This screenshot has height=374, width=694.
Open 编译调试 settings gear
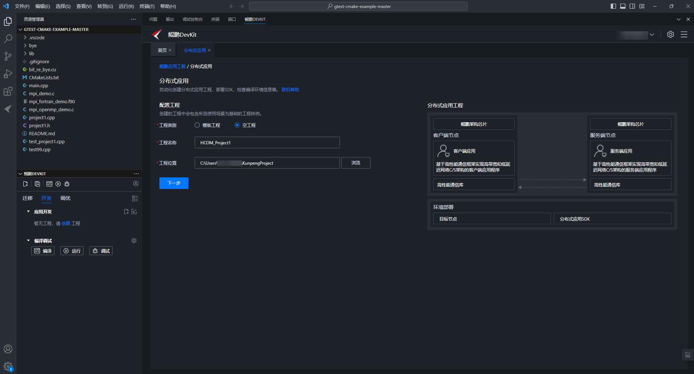(134, 241)
